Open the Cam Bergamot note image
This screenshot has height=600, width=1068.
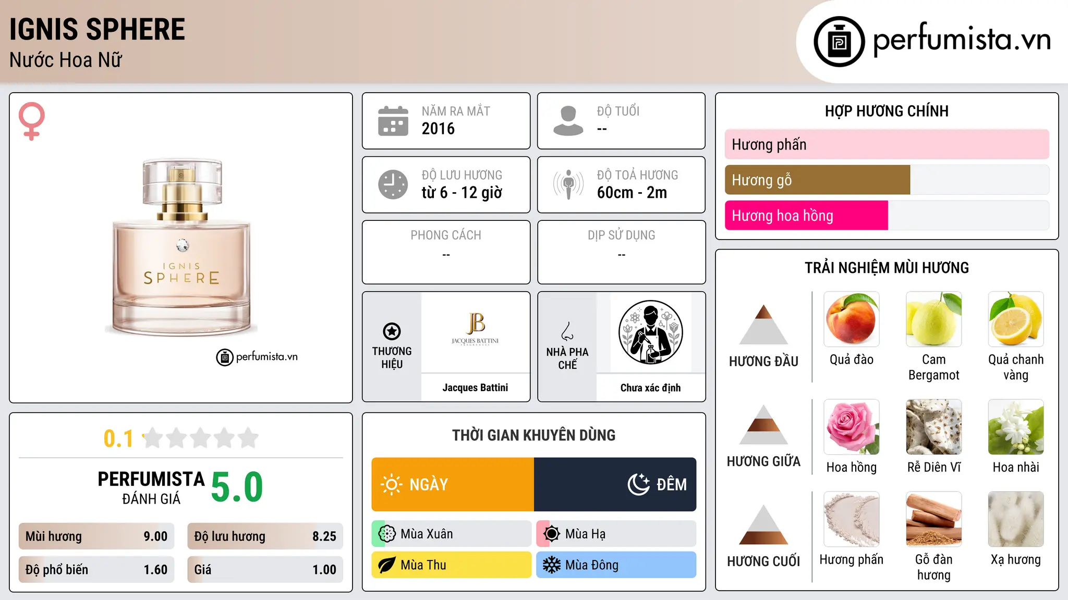pyautogui.click(x=934, y=319)
